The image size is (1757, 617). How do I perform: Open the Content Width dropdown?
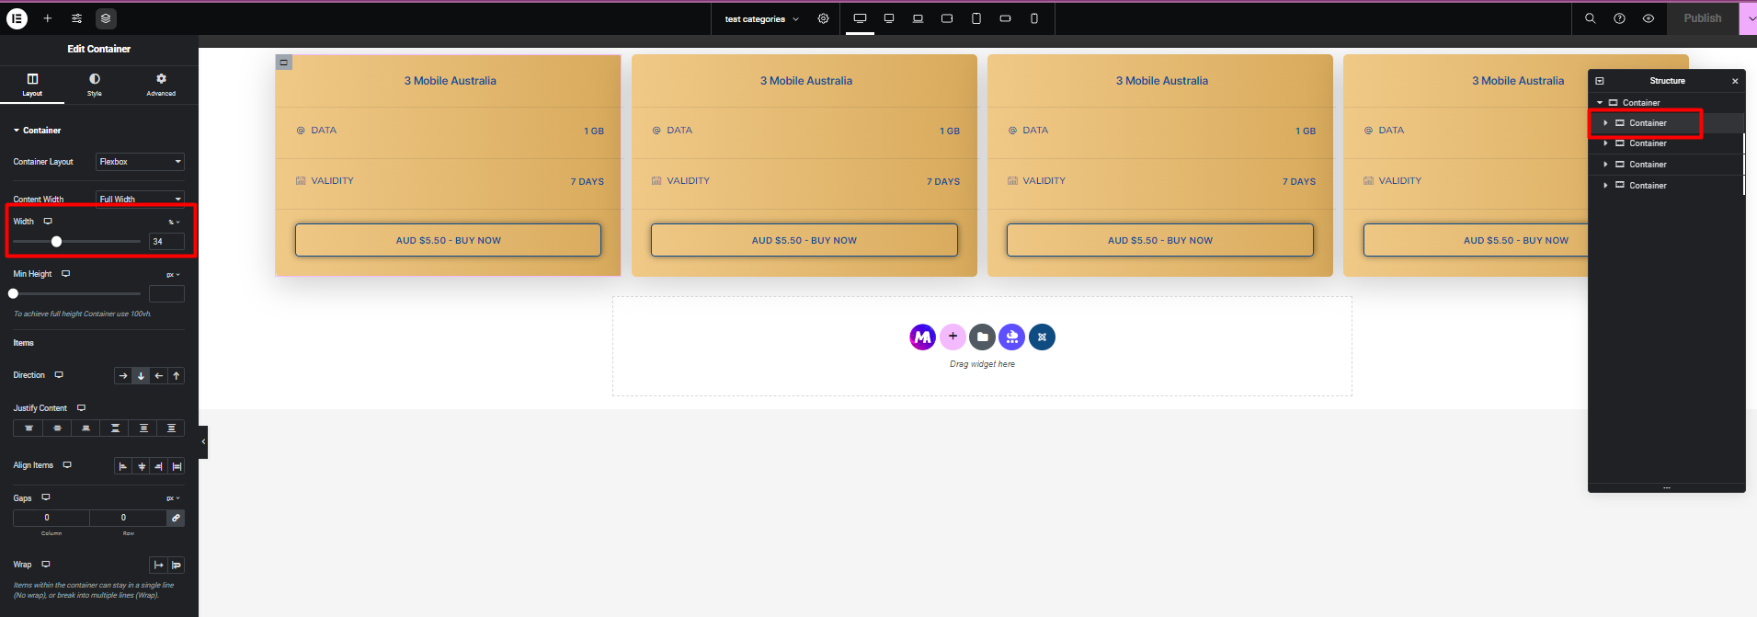[x=140, y=199]
